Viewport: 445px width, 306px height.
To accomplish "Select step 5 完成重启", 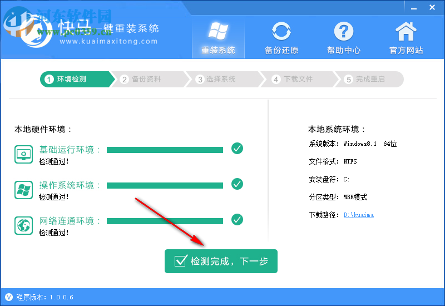I will (x=369, y=79).
